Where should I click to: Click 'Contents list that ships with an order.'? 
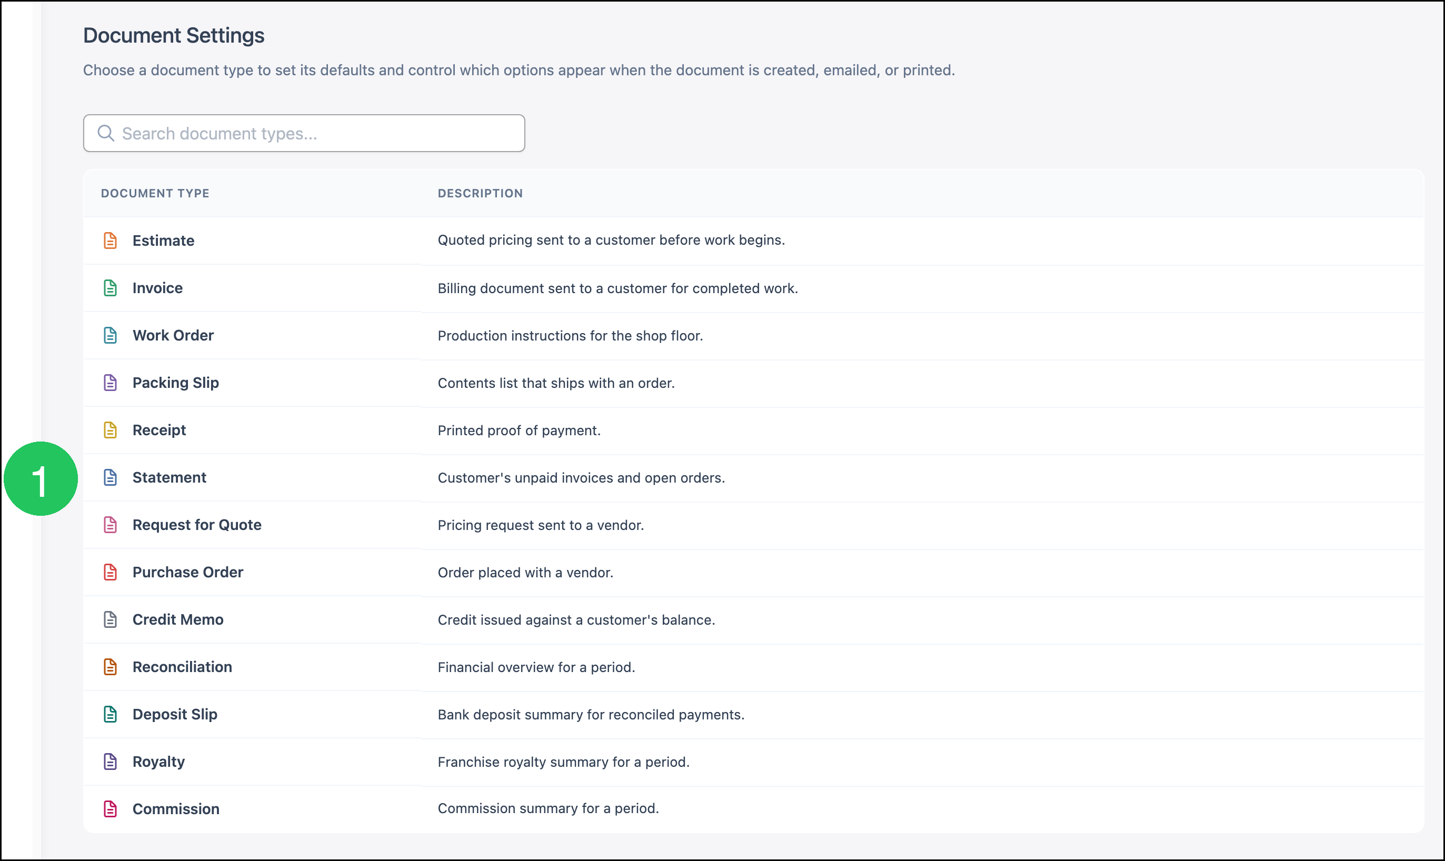pyautogui.click(x=556, y=384)
